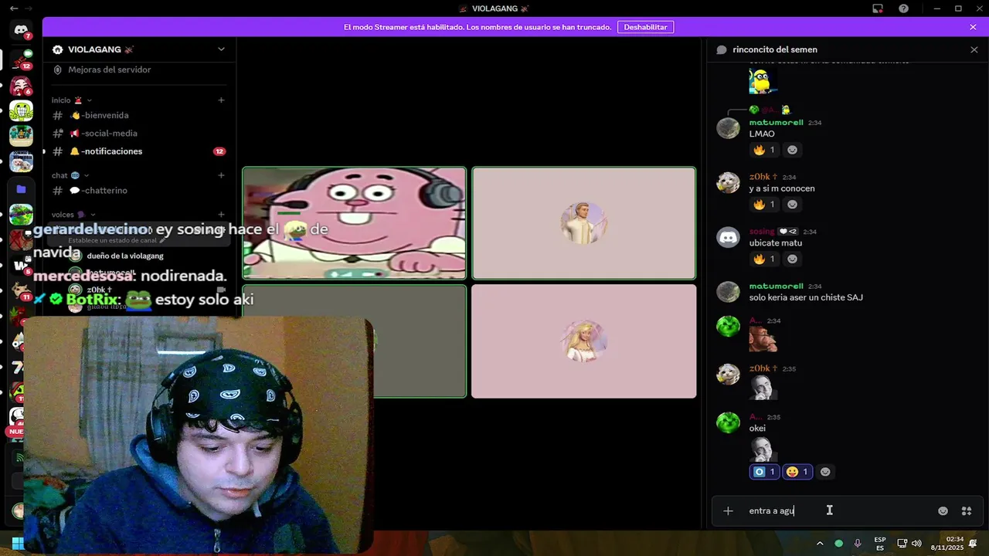Open Windows notification bell
The width and height of the screenshot is (989, 556).
974,544
